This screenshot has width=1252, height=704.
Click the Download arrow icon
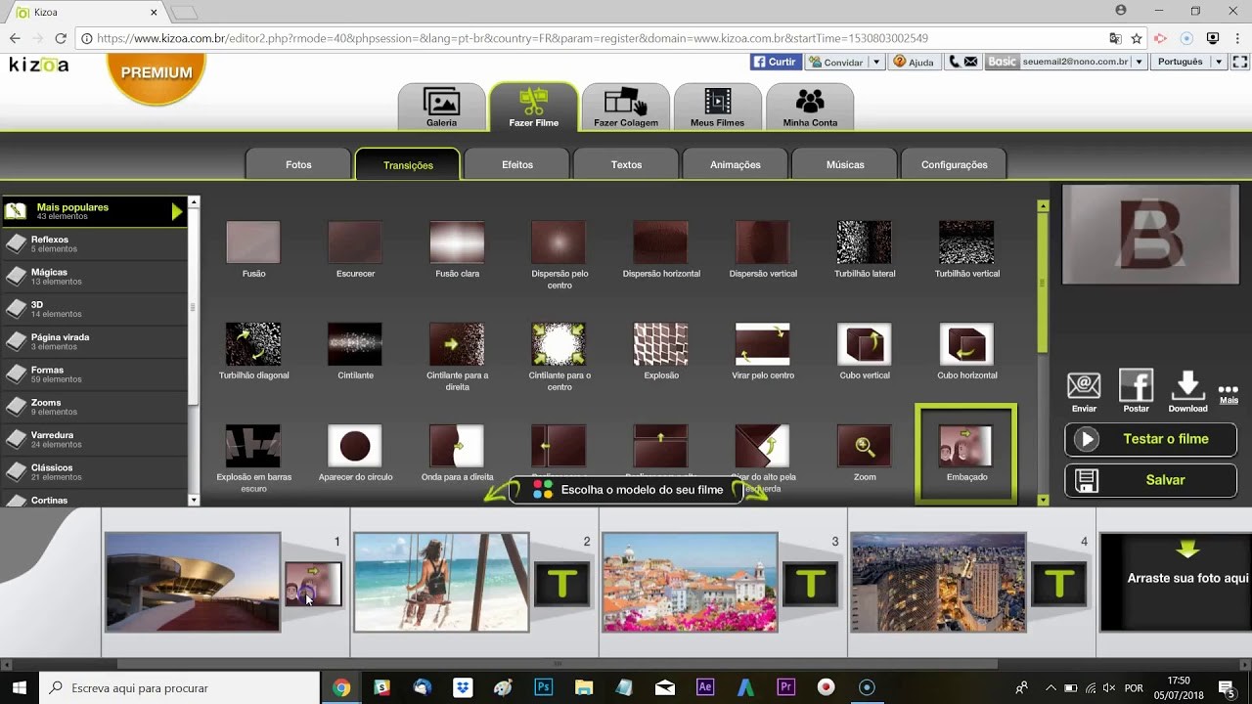(x=1187, y=385)
